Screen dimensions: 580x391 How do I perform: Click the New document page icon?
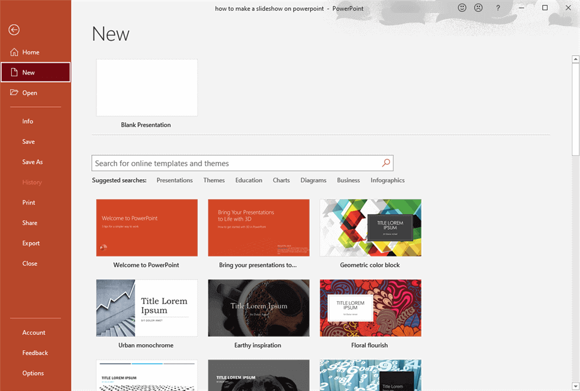(x=14, y=72)
